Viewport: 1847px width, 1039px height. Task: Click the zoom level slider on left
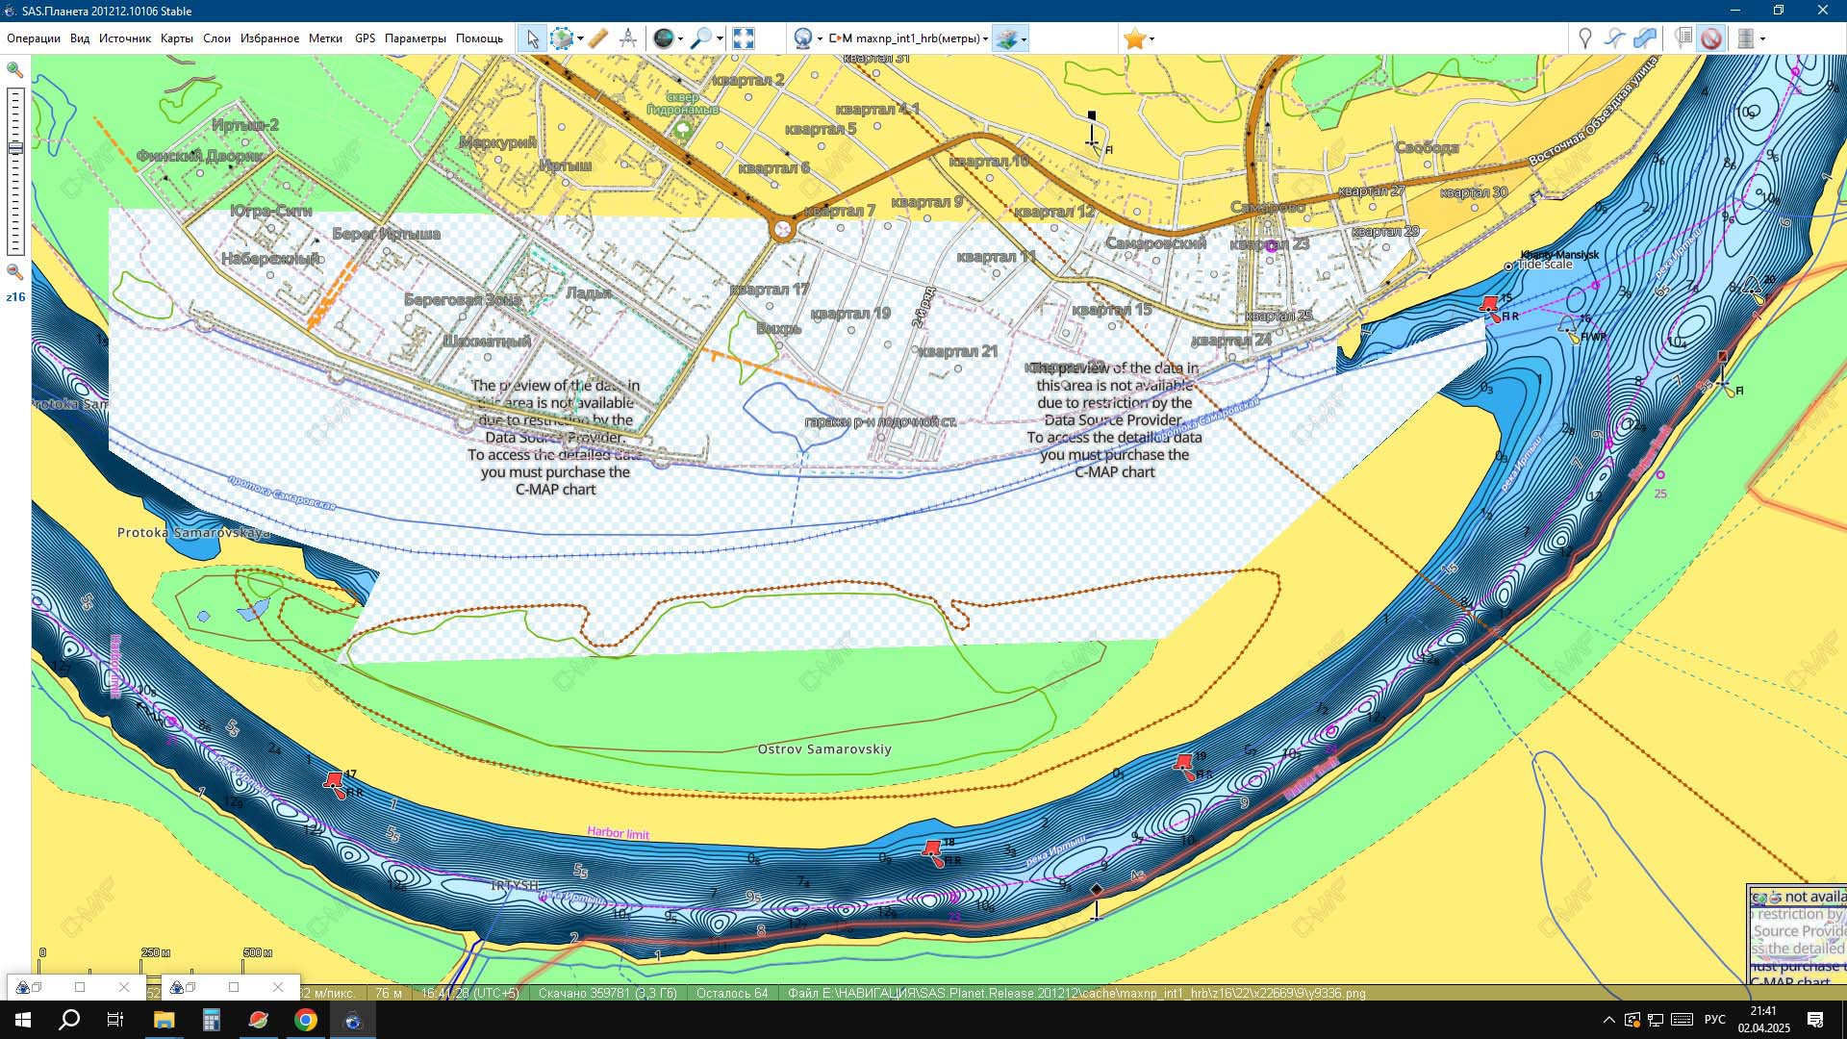click(15, 149)
